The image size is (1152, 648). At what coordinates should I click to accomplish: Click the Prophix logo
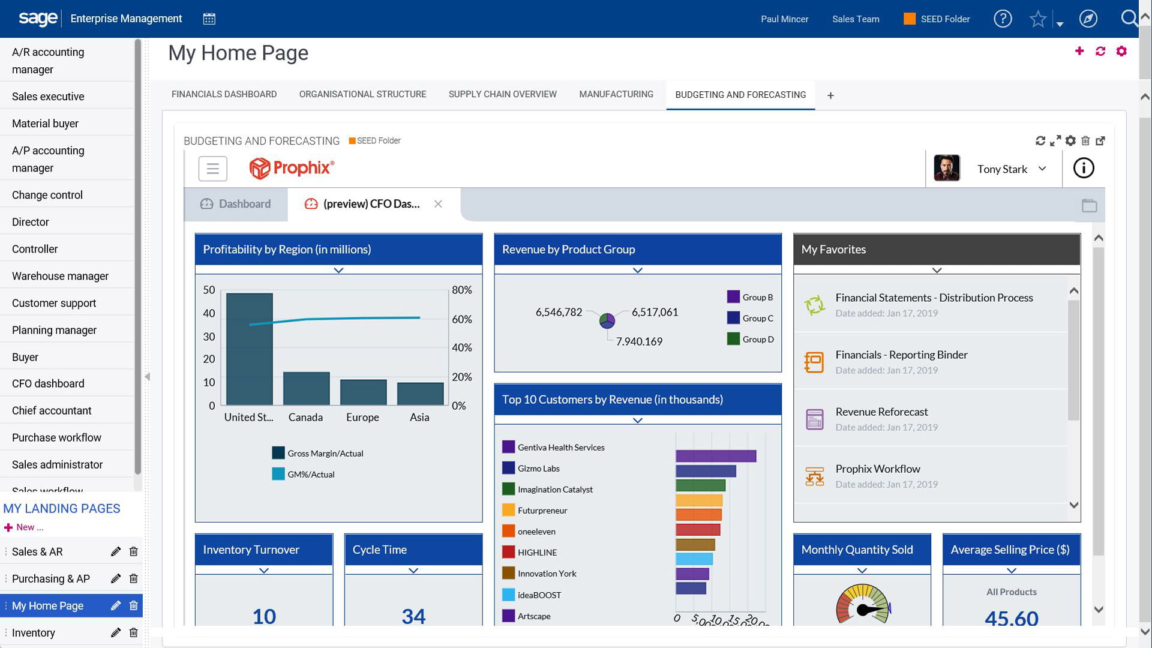pyautogui.click(x=292, y=168)
